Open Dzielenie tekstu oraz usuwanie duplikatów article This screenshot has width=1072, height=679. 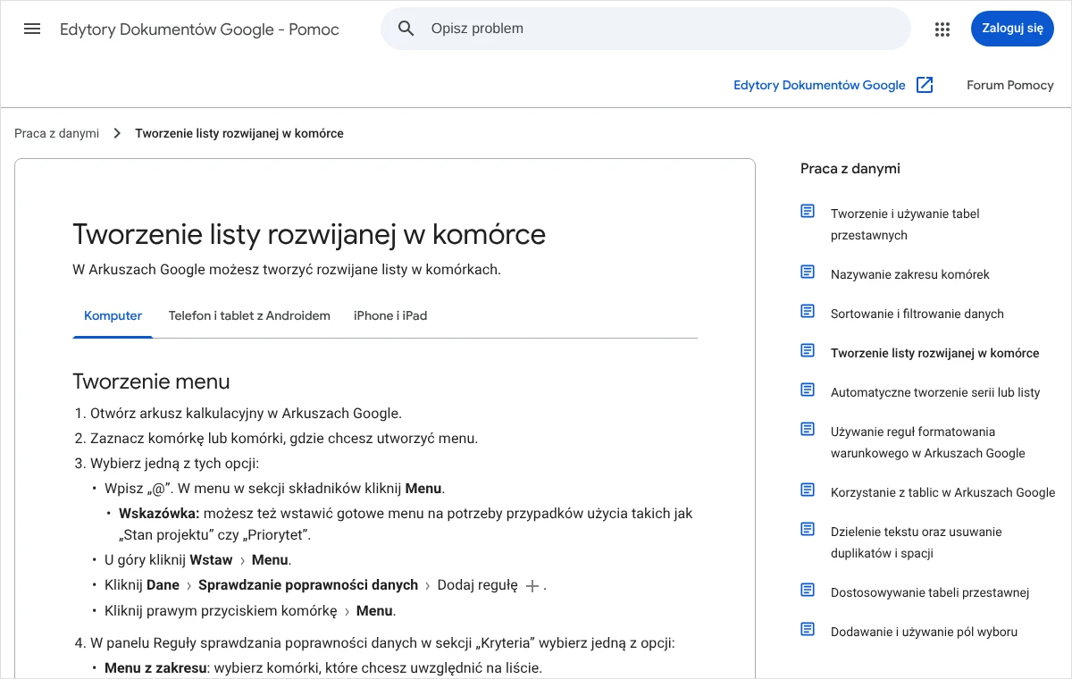[x=917, y=542]
